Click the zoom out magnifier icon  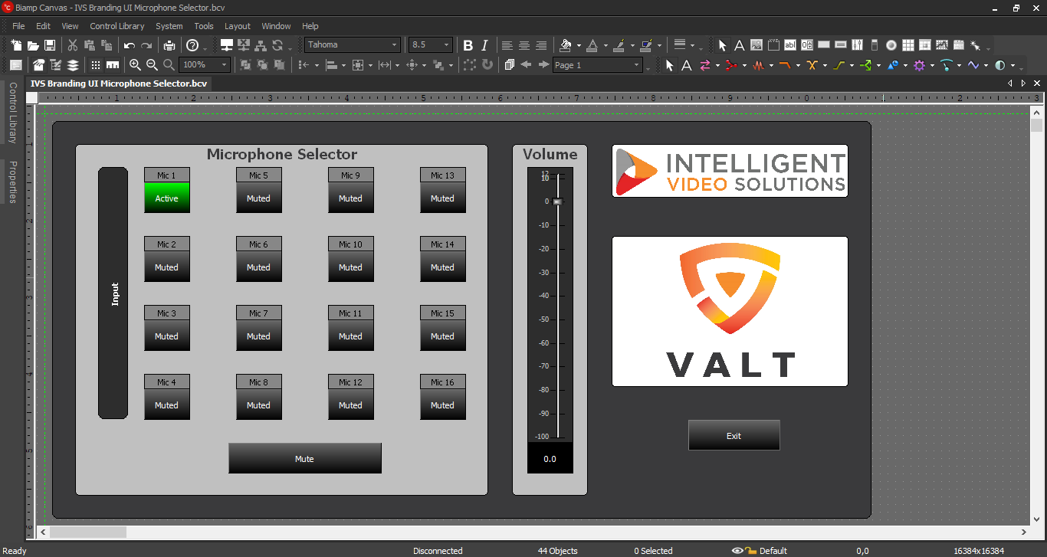point(152,65)
